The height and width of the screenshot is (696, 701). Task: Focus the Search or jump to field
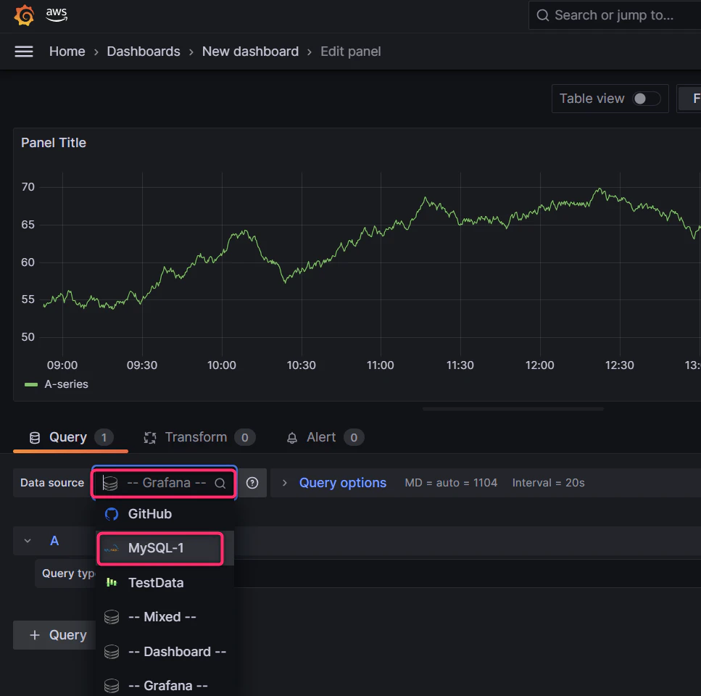point(614,15)
